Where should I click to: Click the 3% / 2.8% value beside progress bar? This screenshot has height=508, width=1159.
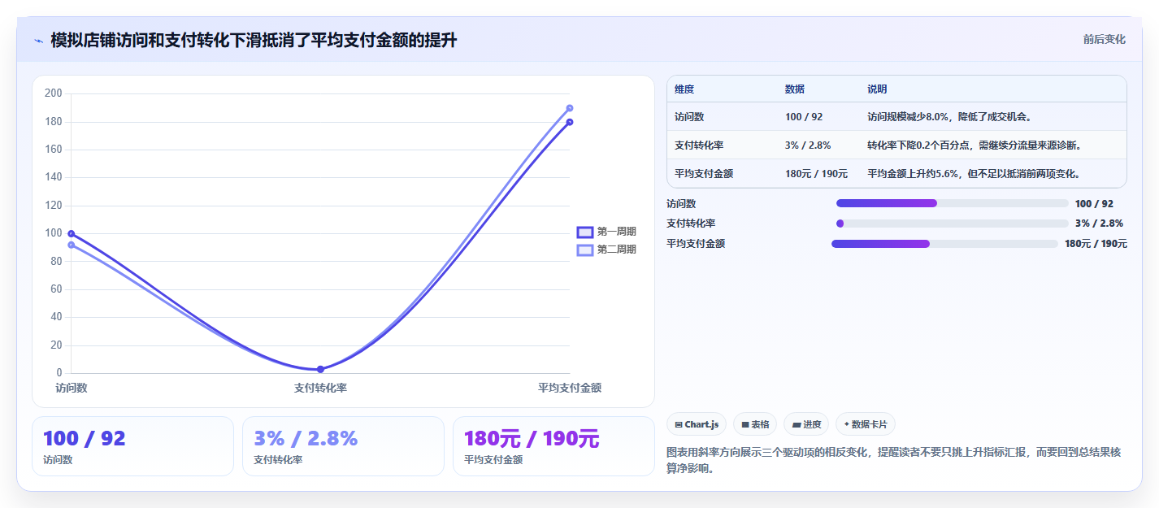(x=1099, y=224)
